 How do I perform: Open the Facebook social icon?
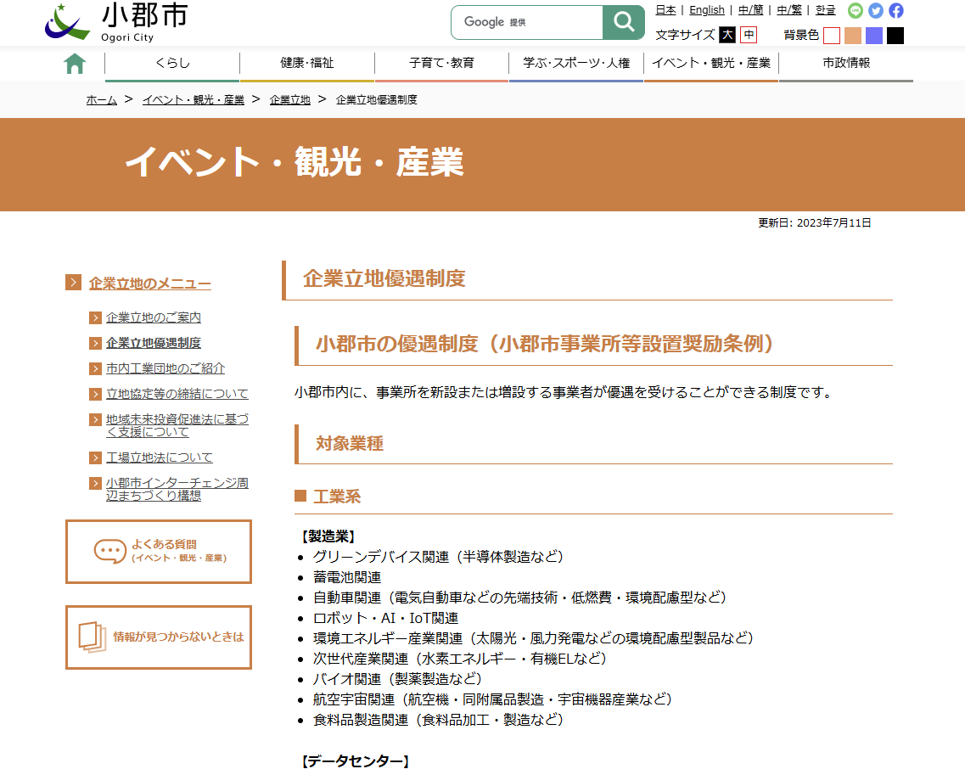coord(896,10)
